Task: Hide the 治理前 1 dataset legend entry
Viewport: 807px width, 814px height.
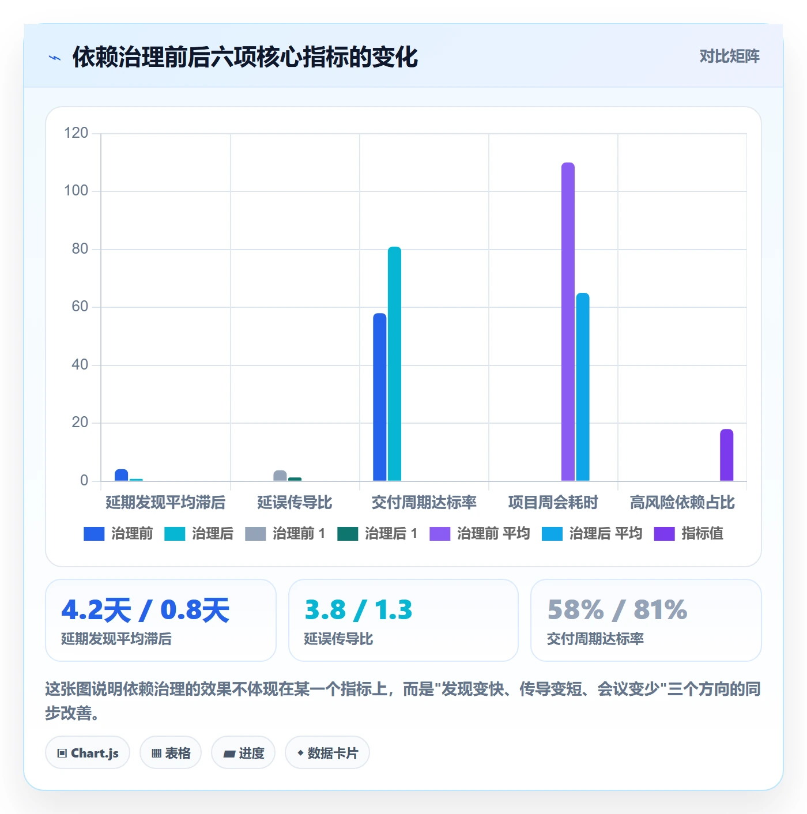Action: click(x=285, y=534)
